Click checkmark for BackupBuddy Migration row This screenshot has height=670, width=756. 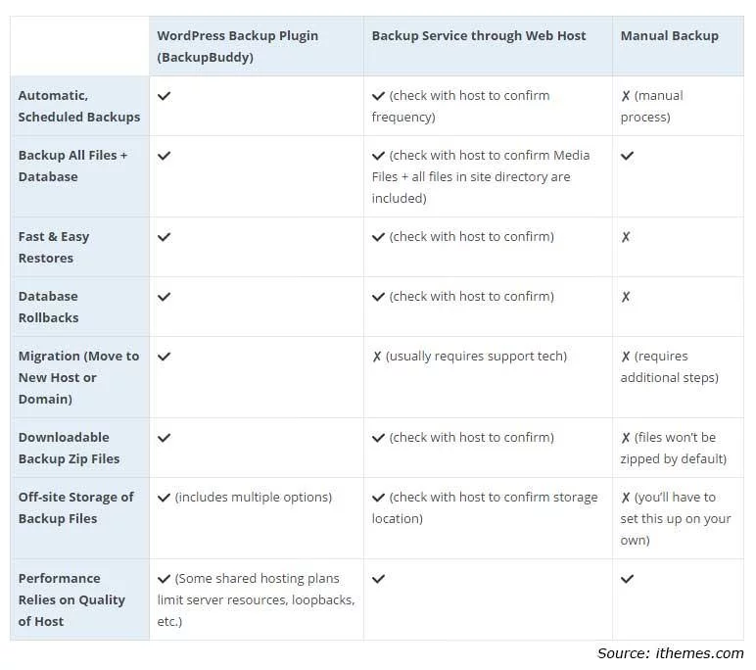(x=164, y=357)
